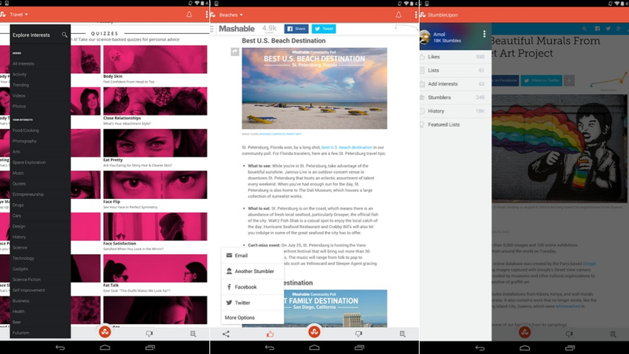Image resolution: width=629 pixels, height=354 pixels.
Task: Select Trending in explore panel
Action: click(20, 85)
